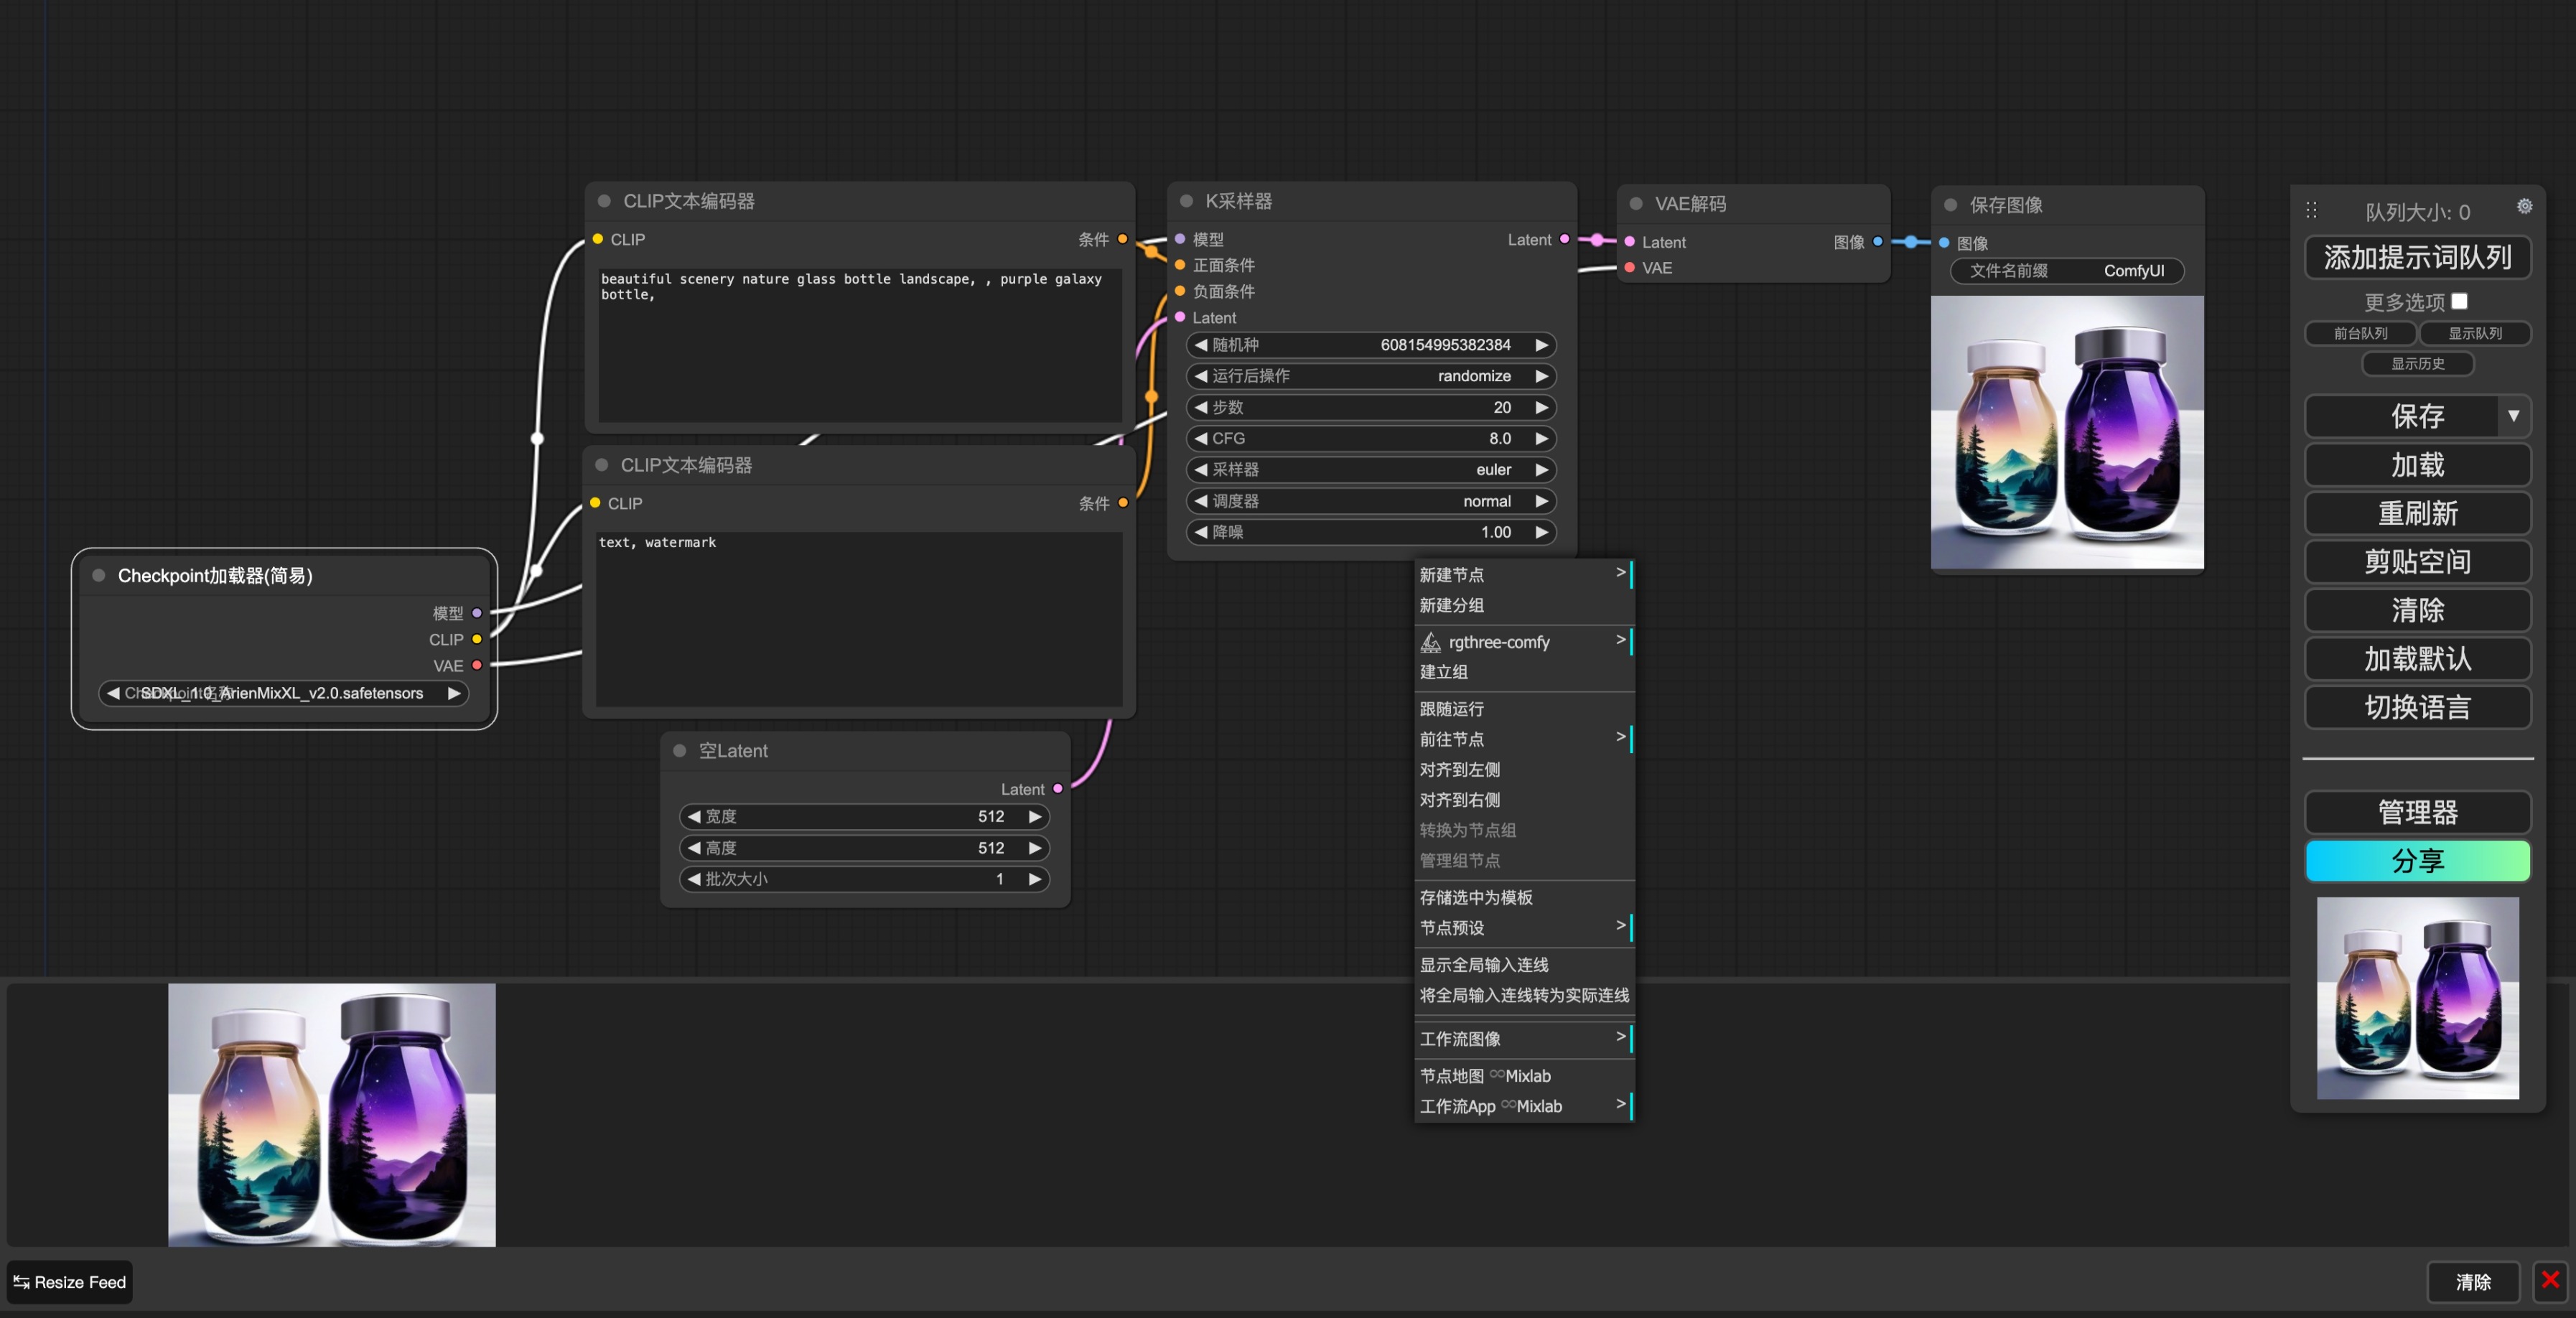
Task: Open 管理器 button
Action: [2417, 812]
